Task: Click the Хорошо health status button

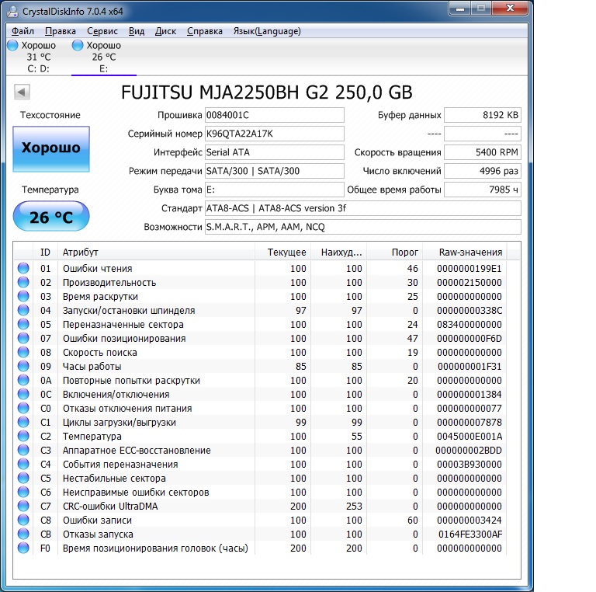Action: coord(51,148)
